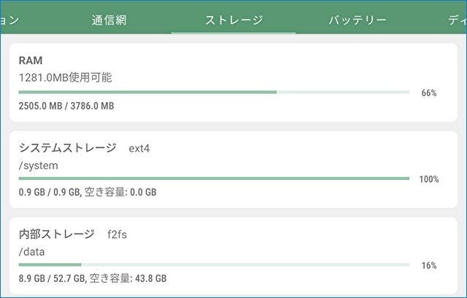The width and height of the screenshot is (467, 298).
Task: Open the バッテリー tab
Action: tap(357, 20)
